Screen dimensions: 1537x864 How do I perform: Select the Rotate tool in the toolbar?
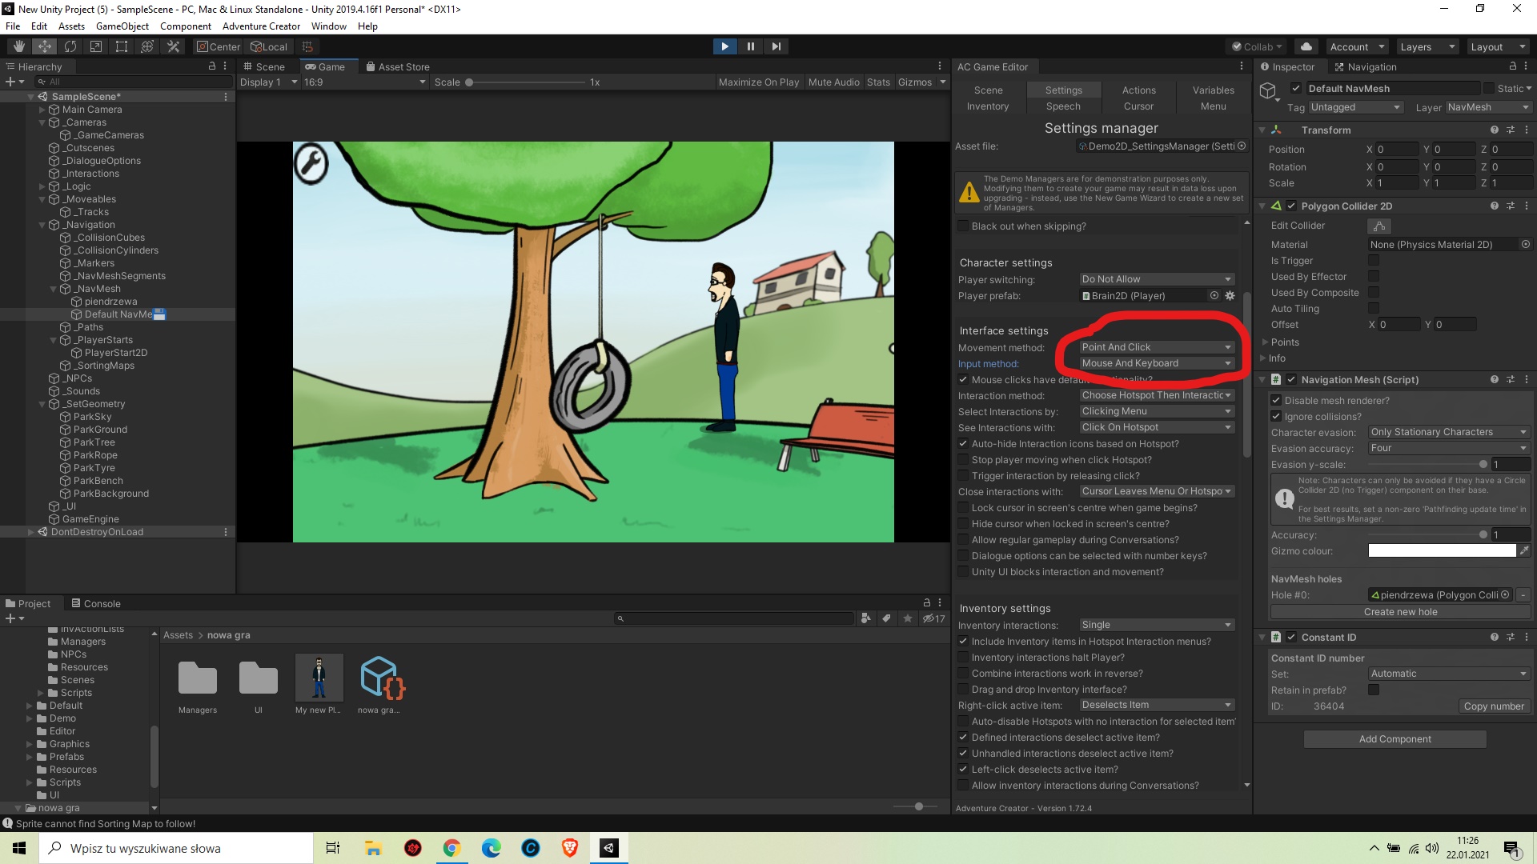point(70,46)
